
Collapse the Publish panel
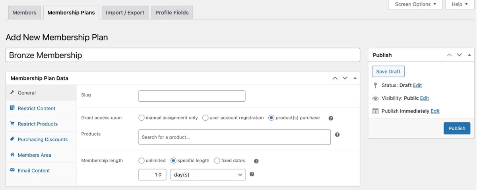coord(469,55)
